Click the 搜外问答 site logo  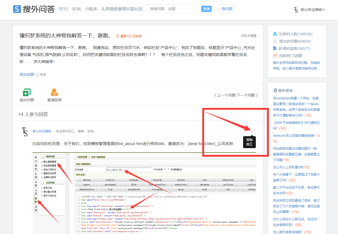(x=34, y=9)
